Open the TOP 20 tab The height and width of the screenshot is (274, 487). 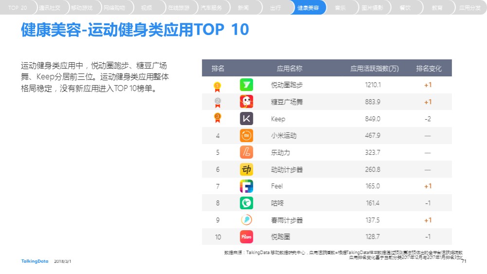click(x=18, y=8)
